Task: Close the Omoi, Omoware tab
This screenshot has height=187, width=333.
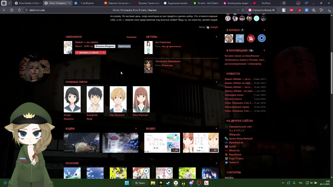Action: tap(69, 3)
